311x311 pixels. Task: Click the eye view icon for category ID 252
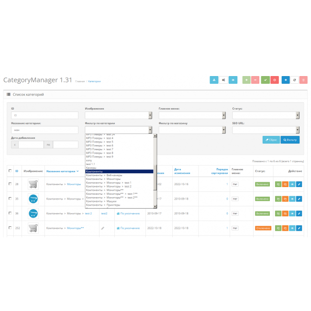click(292, 228)
